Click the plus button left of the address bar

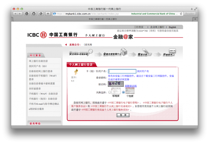48,14
